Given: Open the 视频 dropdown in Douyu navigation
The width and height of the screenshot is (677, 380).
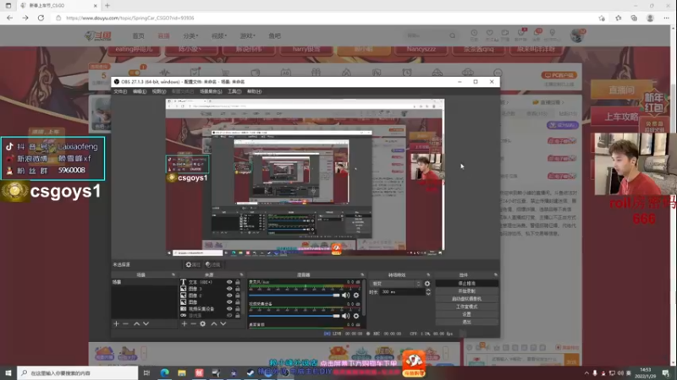Looking at the screenshot, I should 219,36.
